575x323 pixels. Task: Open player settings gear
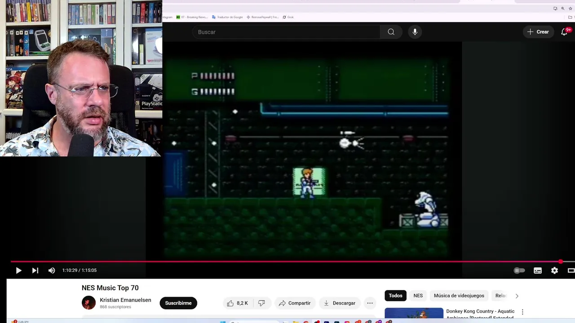(x=555, y=271)
